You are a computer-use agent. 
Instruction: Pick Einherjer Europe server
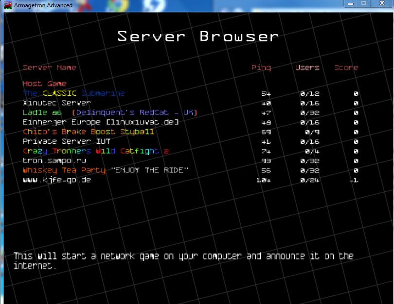[101, 122]
